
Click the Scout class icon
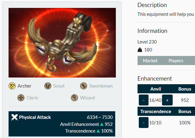point(48,86)
